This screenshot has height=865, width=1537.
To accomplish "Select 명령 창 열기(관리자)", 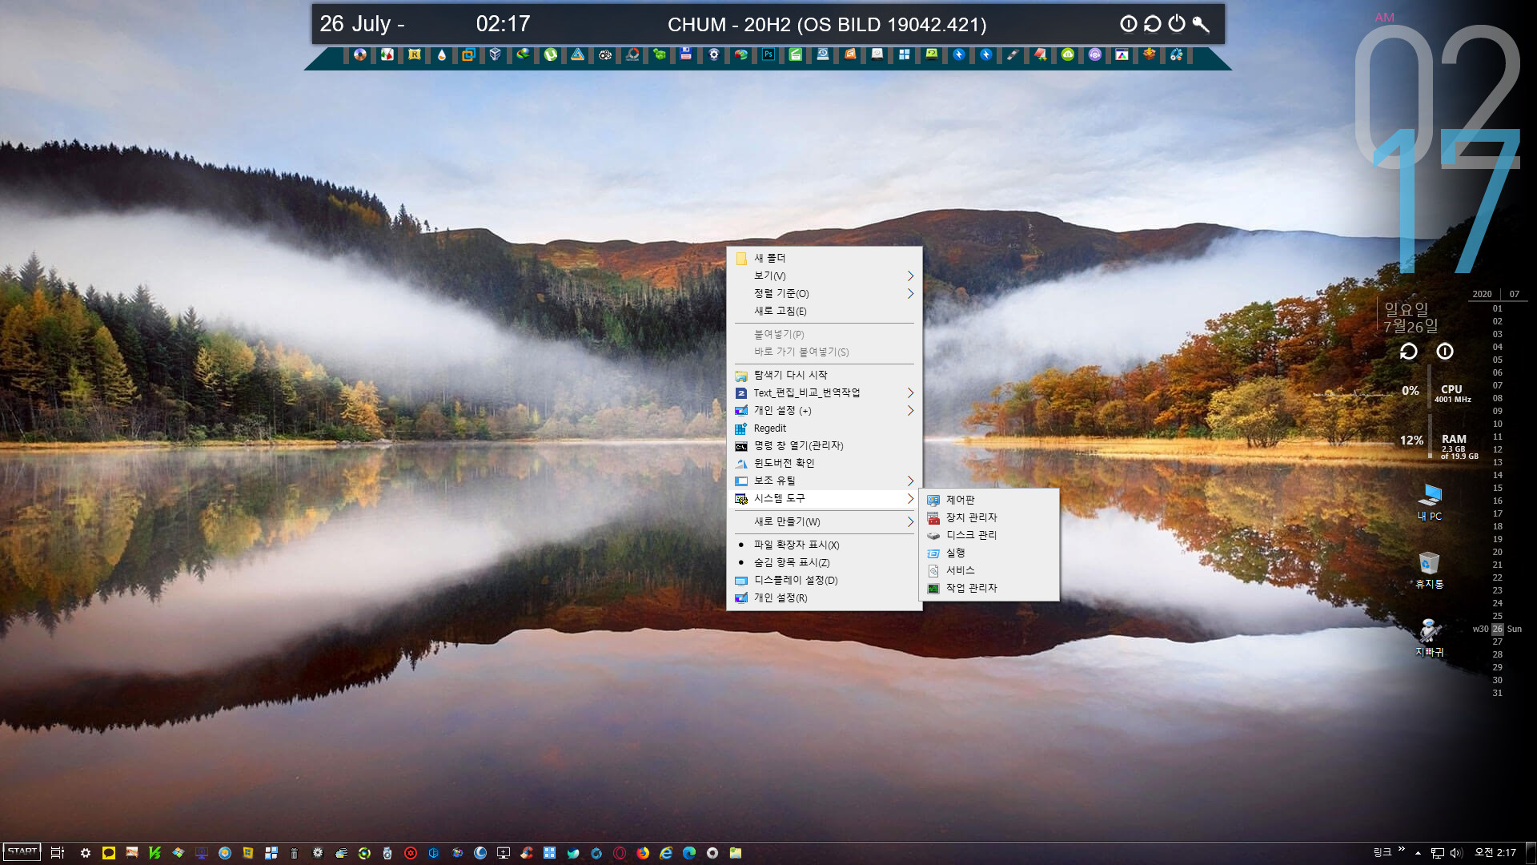I will click(x=824, y=445).
